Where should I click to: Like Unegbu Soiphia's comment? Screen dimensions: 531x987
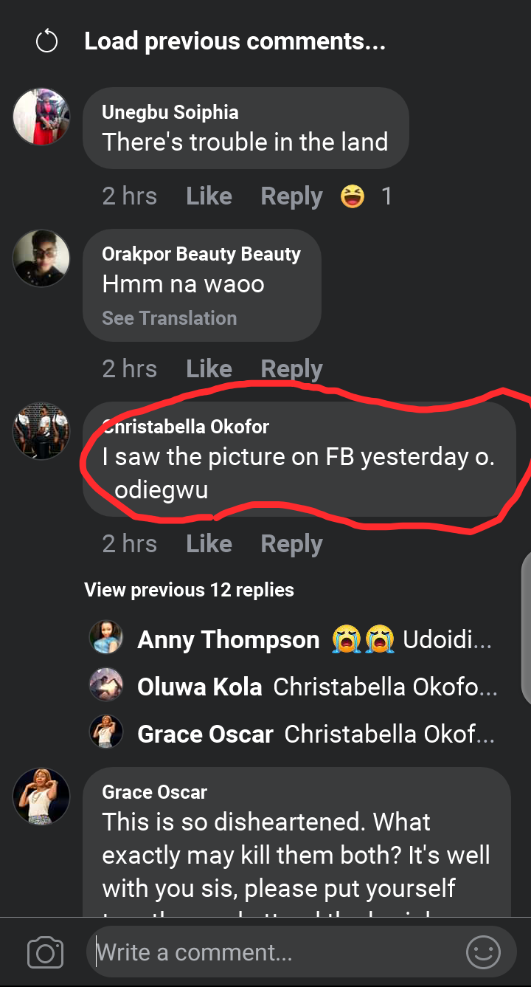pyautogui.click(x=209, y=196)
